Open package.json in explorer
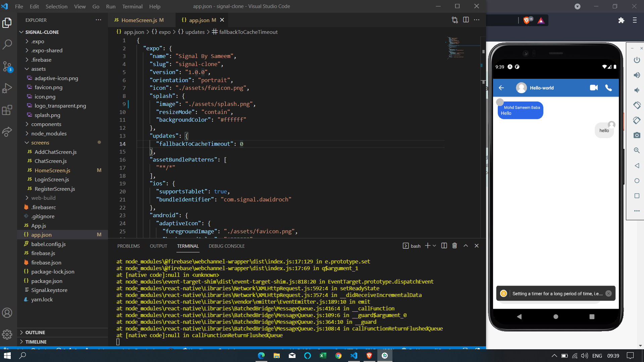The height and width of the screenshot is (362, 644). coord(62,281)
